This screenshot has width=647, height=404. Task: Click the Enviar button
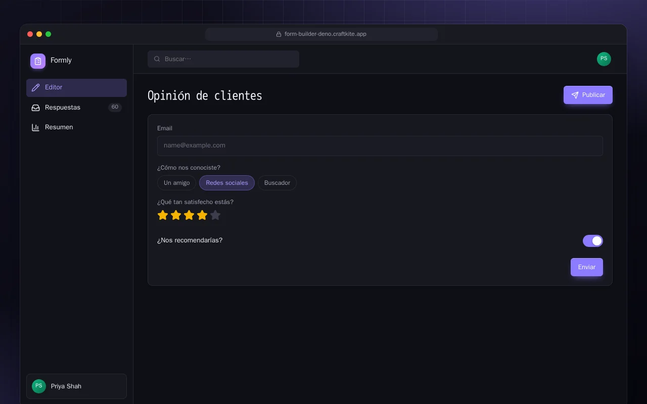(x=587, y=267)
